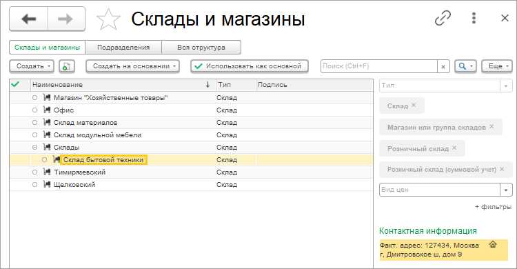Close the Склады и магазины window
Viewport: 517px width, 269px height.
click(505, 18)
